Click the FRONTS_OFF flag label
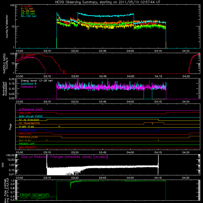 (27, 144)
